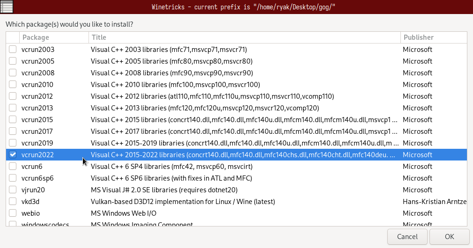This screenshot has width=473, height=248.
Task: Check the webio package checkbox
Action: pos(13,213)
